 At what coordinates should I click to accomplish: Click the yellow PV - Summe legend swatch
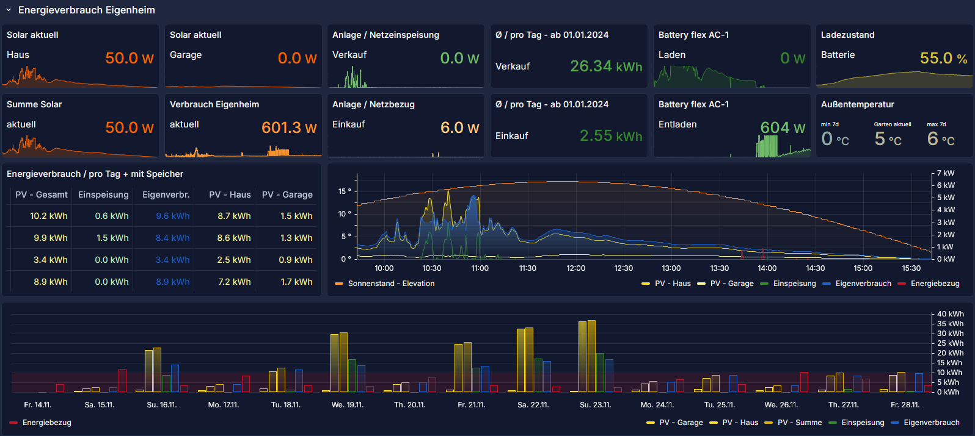point(769,423)
